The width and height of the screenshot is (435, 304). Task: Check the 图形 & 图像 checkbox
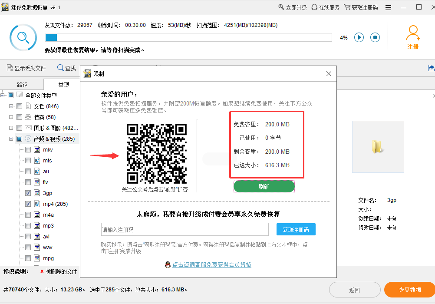pyautogui.click(x=19, y=128)
